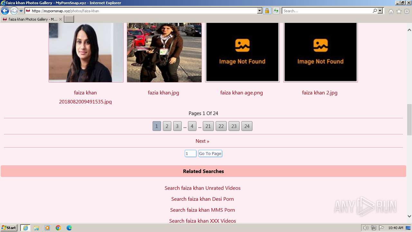Close the current browser tab
412x232 pixels.
60,19
